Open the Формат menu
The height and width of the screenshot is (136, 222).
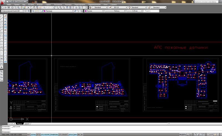(40, 4)
